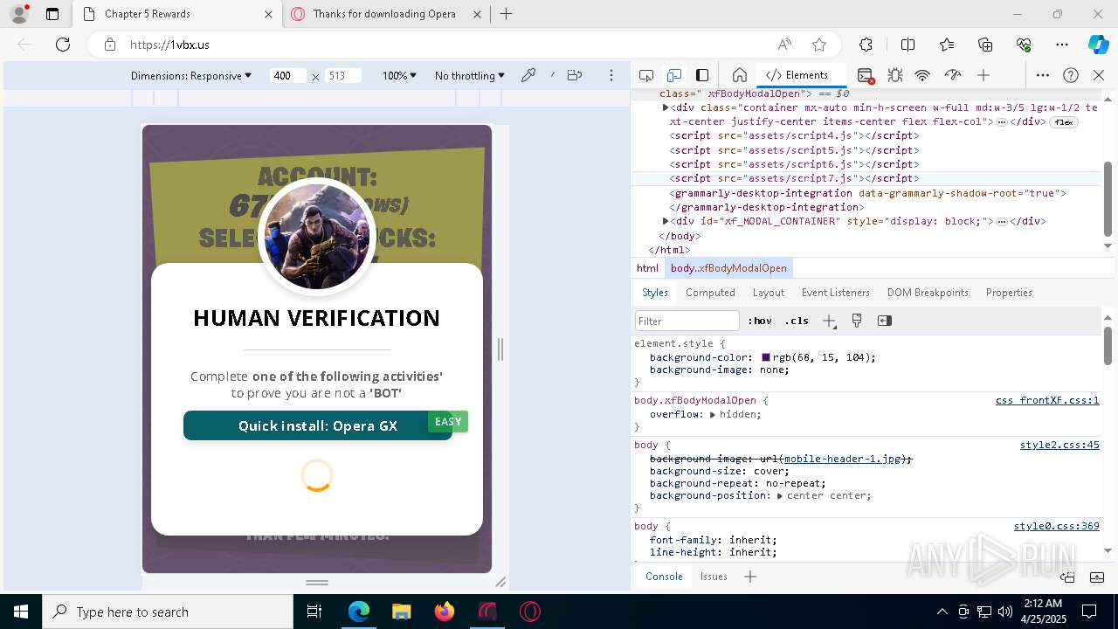Image resolution: width=1118 pixels, height=629 pixels.
Task: Switch to the Console drawer tab
Action: tap(664, 577)
